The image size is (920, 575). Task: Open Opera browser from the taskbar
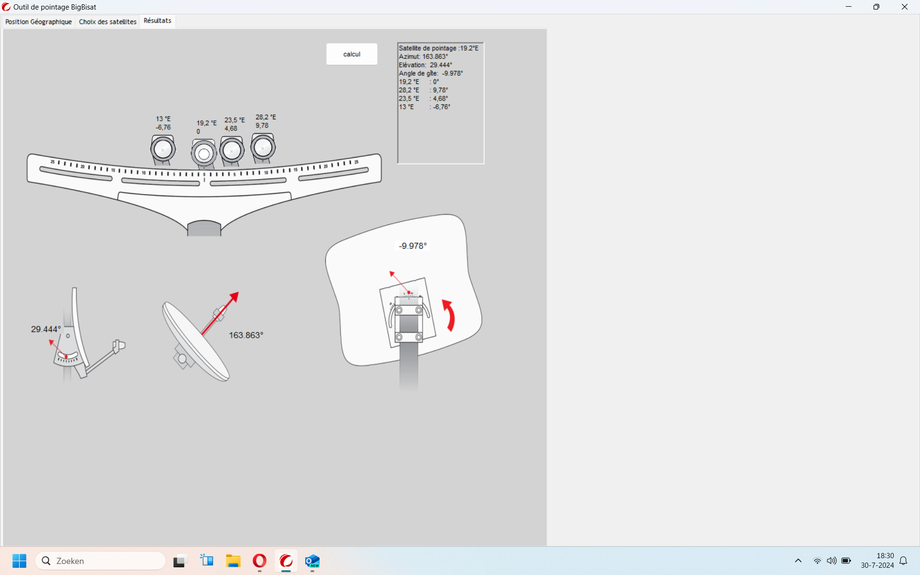pos(259,561)
